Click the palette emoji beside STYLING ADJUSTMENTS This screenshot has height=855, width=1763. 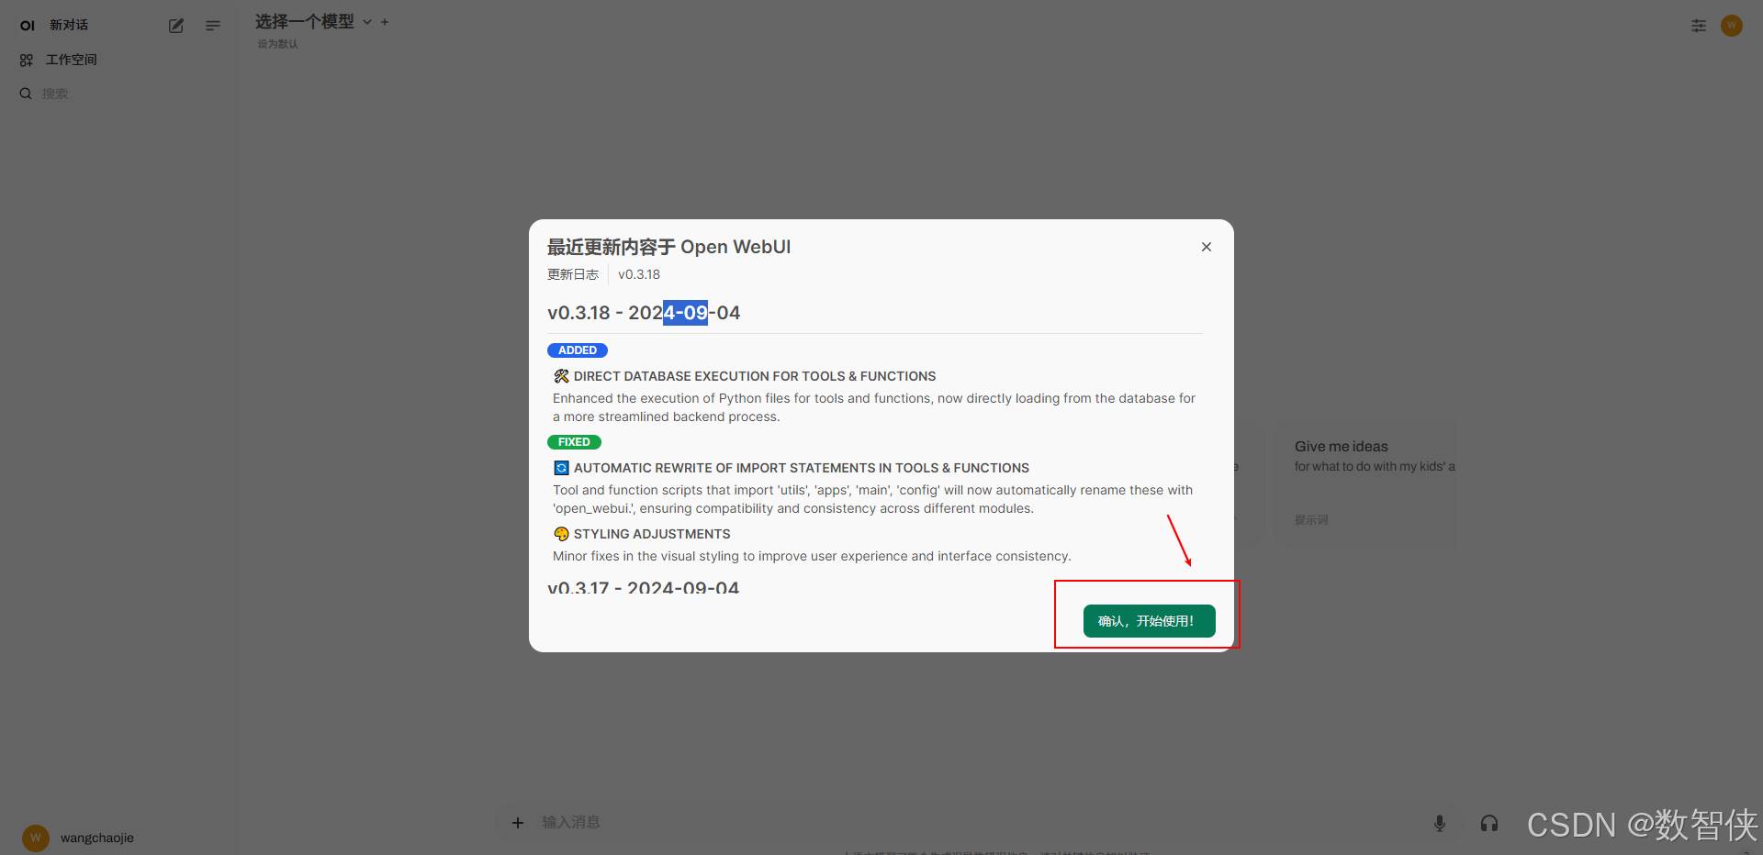point(561,534)
